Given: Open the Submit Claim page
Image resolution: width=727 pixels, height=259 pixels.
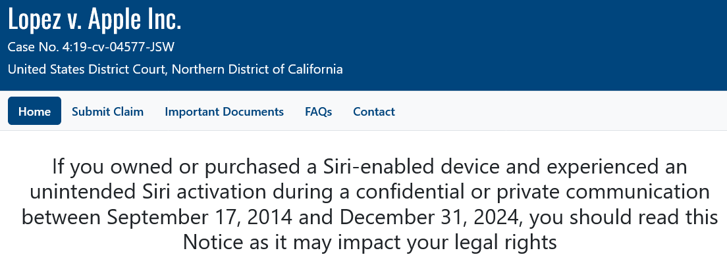Looking at the screenshot, I should (107, 112).
